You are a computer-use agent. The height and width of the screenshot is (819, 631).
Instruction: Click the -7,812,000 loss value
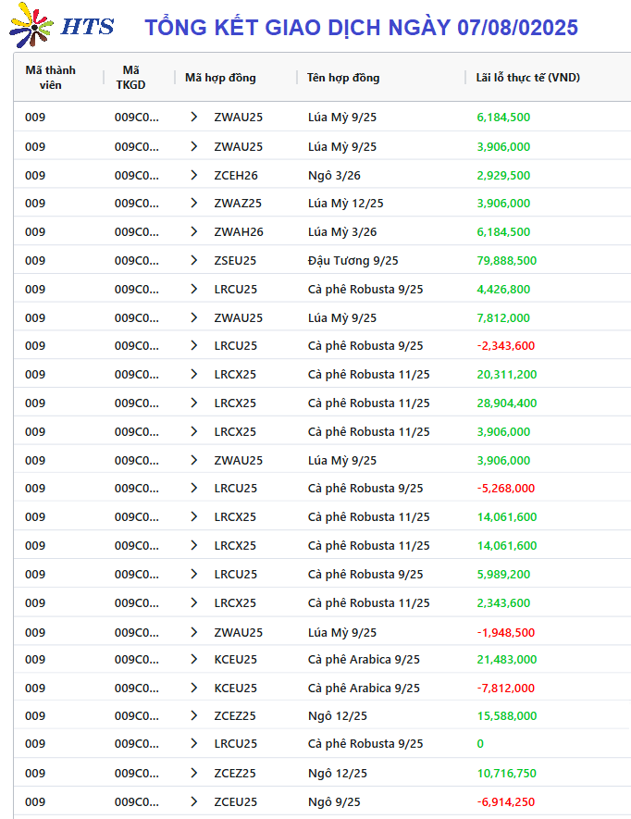click(x=506, y=689)
